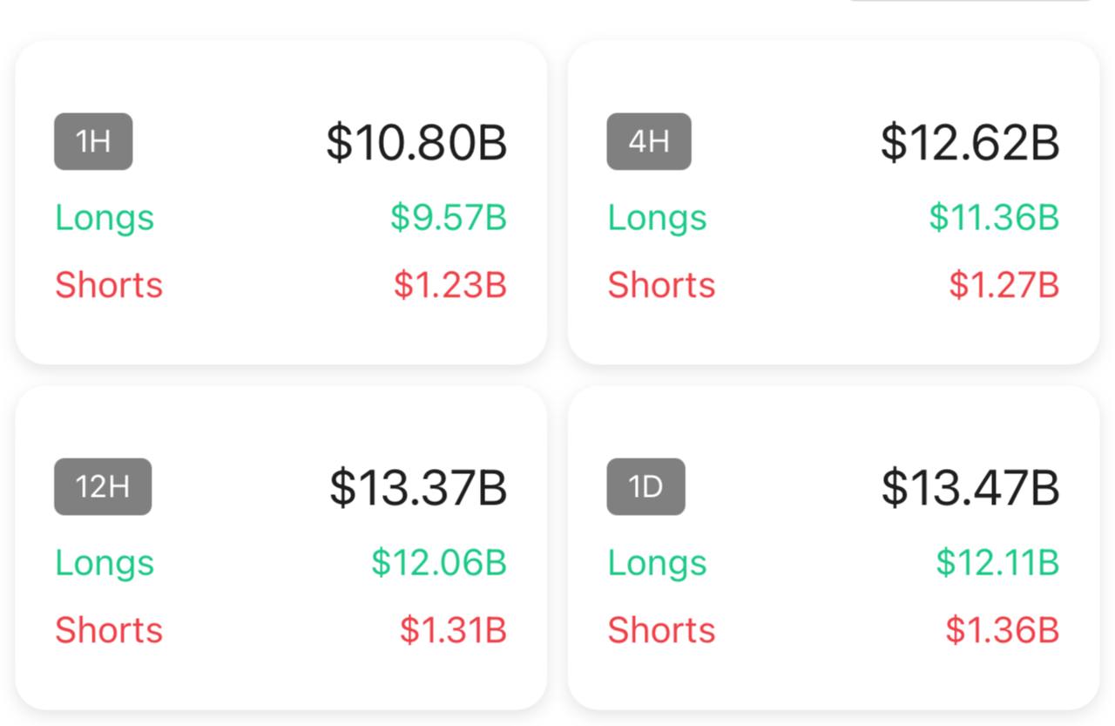Click the Longs label in the 12H card
Screen dimensions: 1115x726
click(105, 563)
